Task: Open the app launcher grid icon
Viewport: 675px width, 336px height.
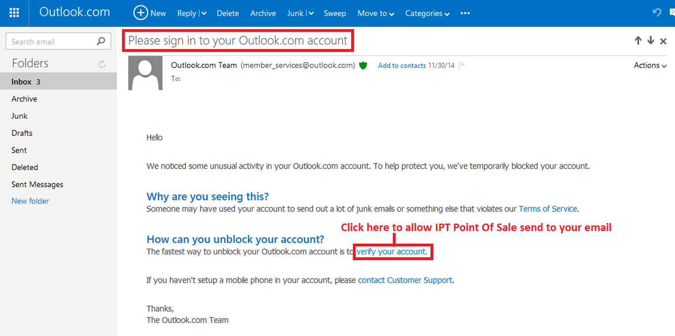Action: coord(14,13)
